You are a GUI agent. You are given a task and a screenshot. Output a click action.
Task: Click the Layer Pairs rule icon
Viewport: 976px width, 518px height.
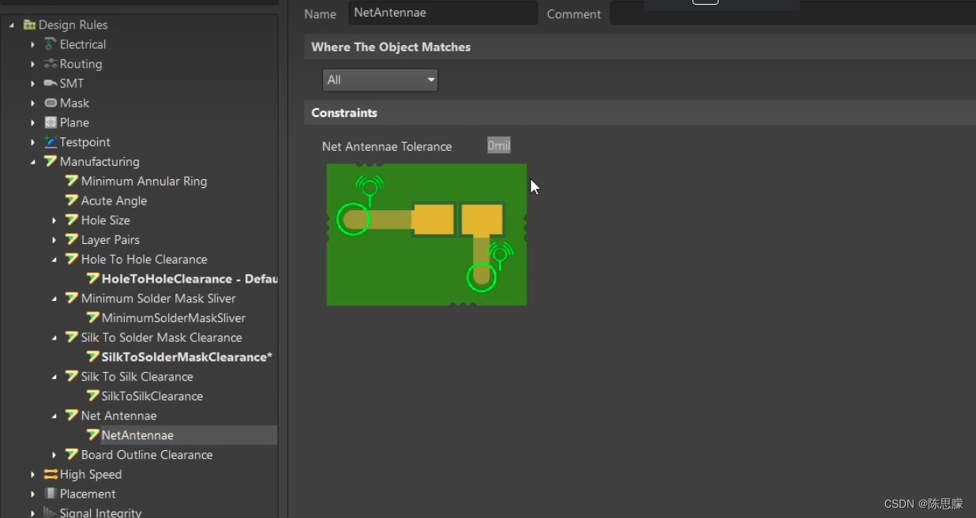(72, 239)
